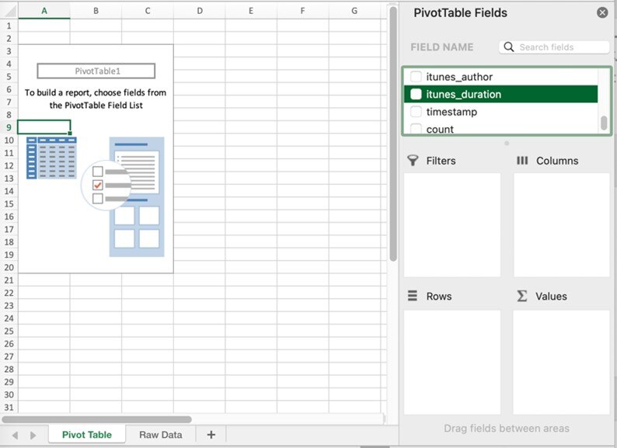Click the itunes_duration highlighted row
Screen dimensions: 617x448
point(500,94)
